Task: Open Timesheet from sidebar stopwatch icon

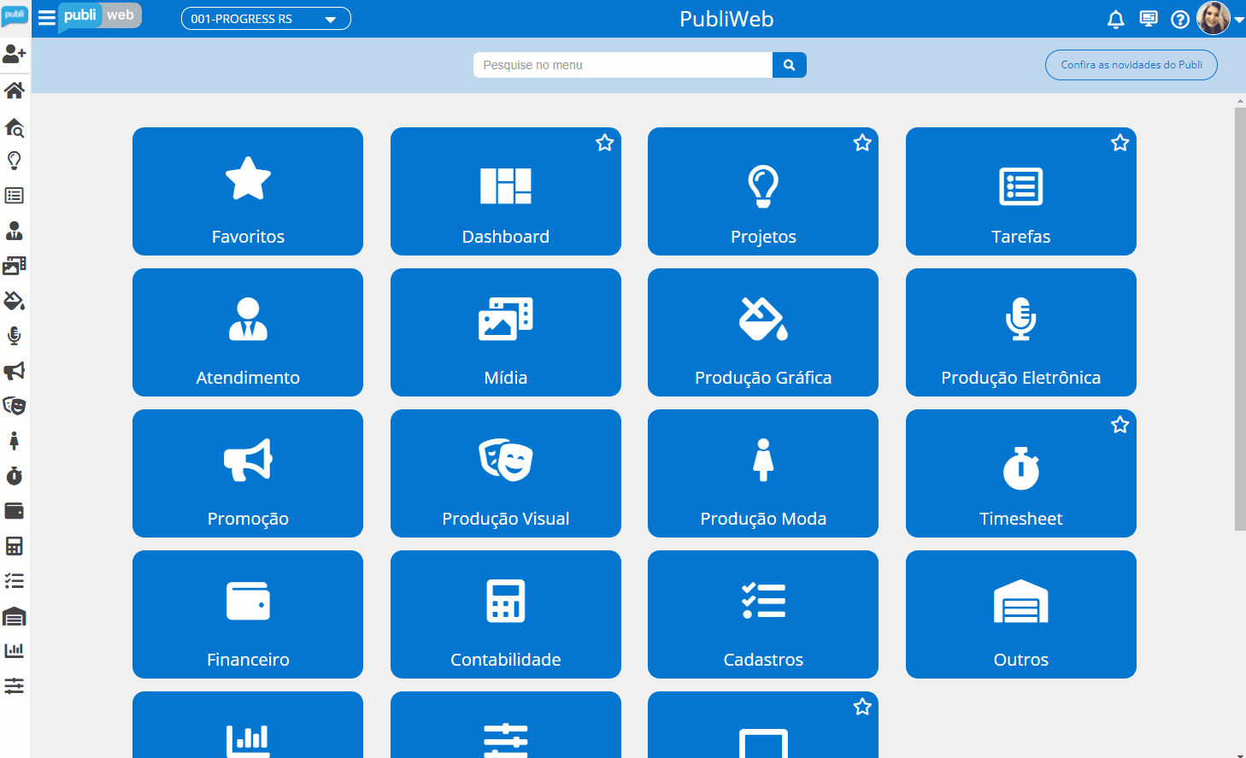Action: 15,476
